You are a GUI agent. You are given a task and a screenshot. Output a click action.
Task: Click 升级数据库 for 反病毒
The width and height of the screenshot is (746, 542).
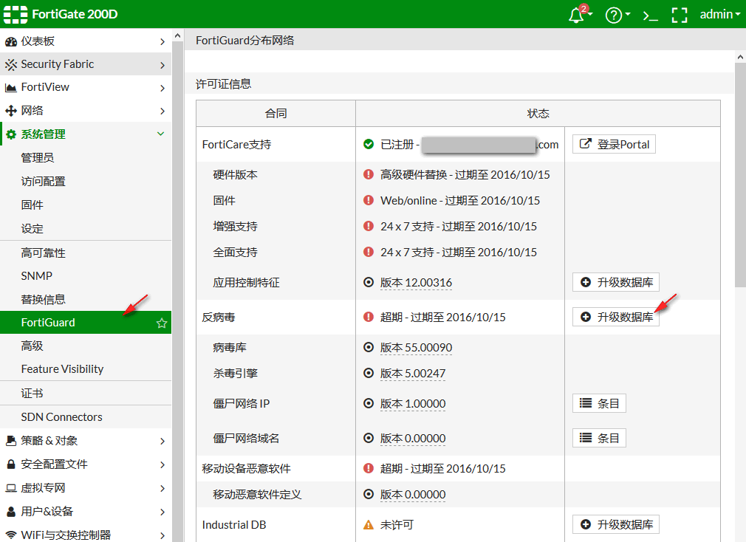click(616, 317)
